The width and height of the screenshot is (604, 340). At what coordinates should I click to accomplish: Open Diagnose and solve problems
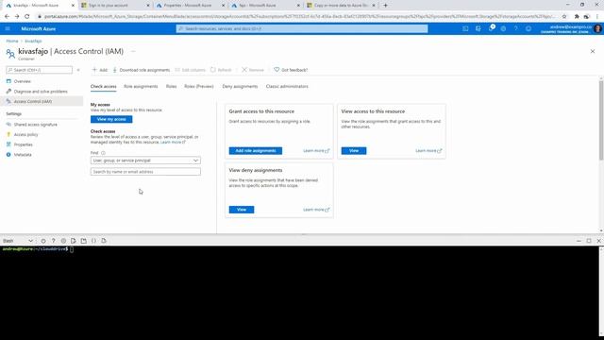[42, 92]
